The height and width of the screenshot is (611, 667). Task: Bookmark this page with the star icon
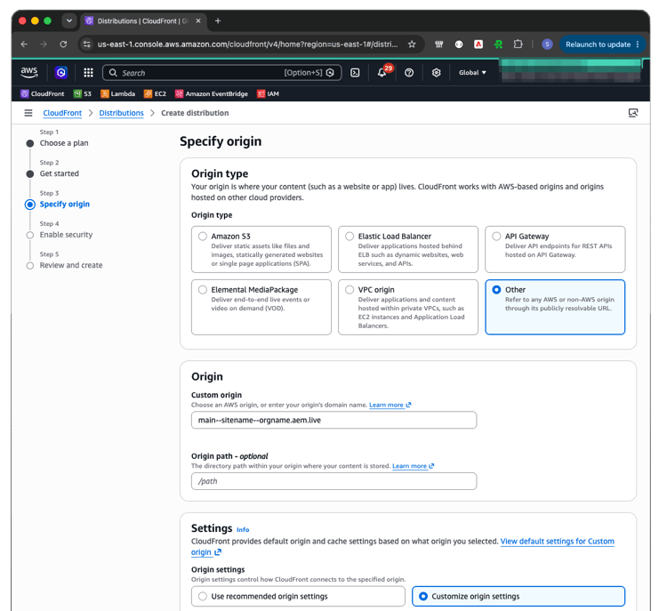412,44
